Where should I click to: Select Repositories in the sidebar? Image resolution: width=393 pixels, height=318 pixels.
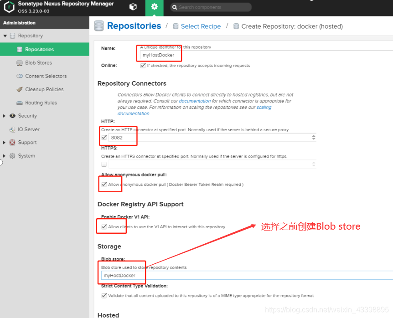click(x=45, y=49)
